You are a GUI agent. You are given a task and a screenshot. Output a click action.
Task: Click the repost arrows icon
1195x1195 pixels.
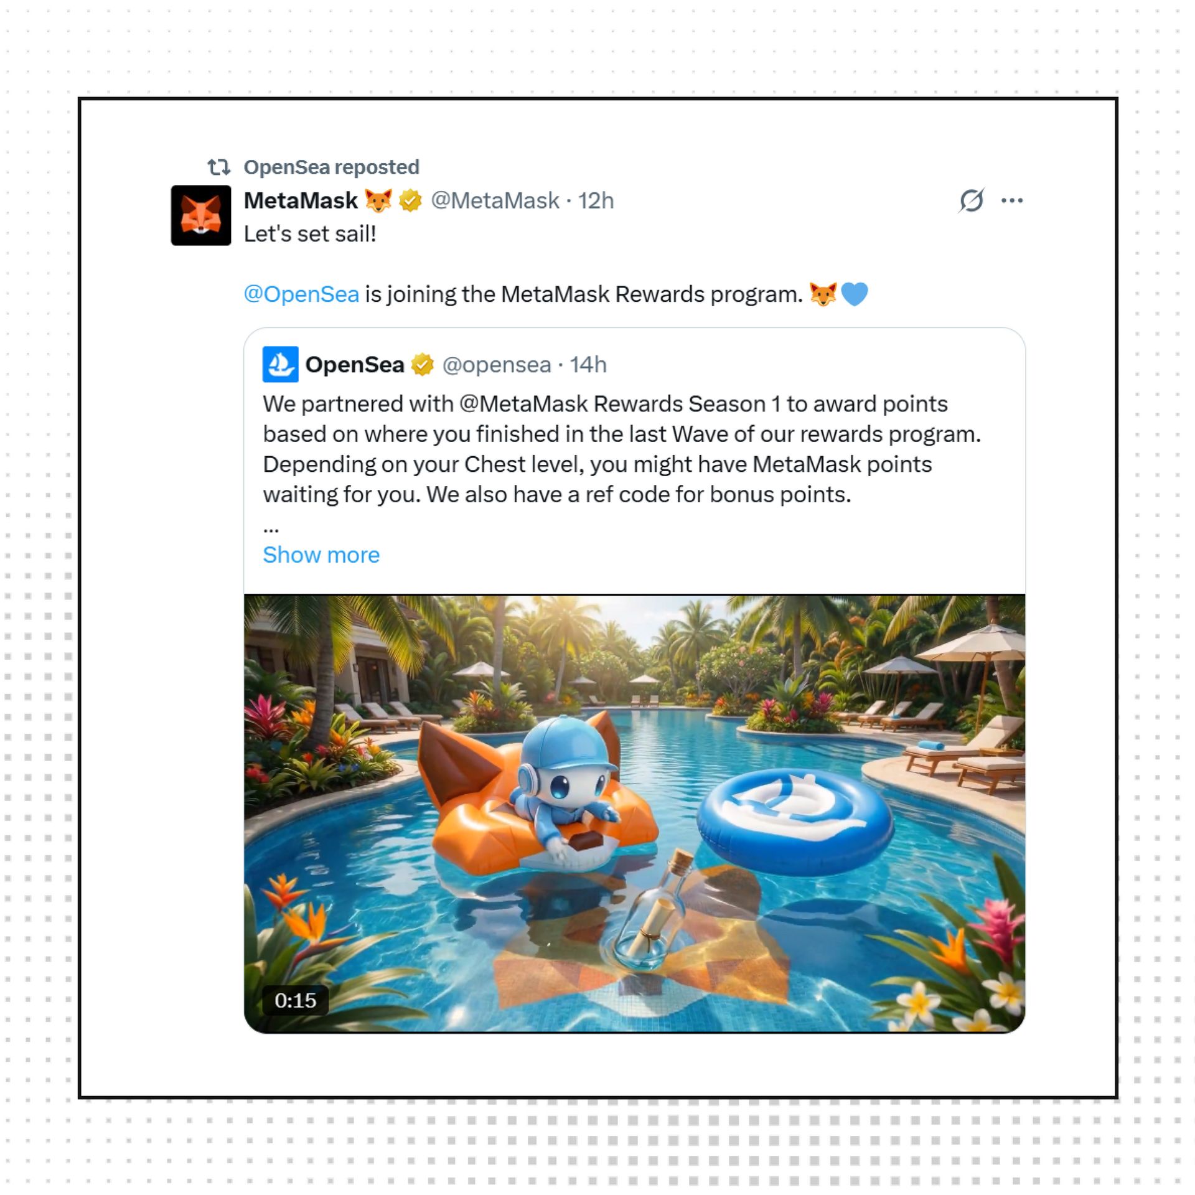tap(219, 167)
